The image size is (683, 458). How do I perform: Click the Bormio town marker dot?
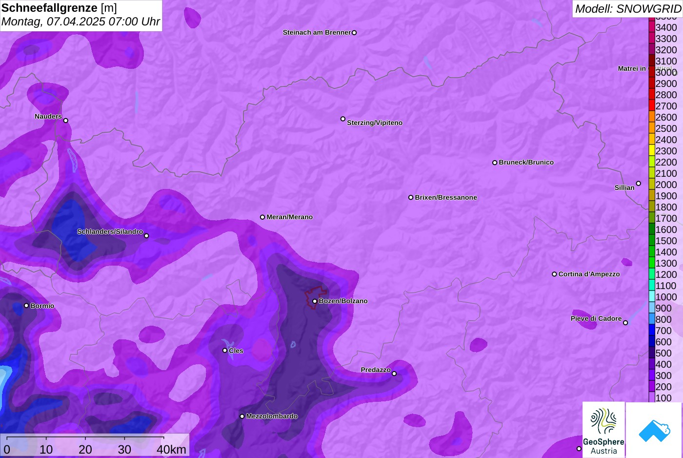pos(26,306)
